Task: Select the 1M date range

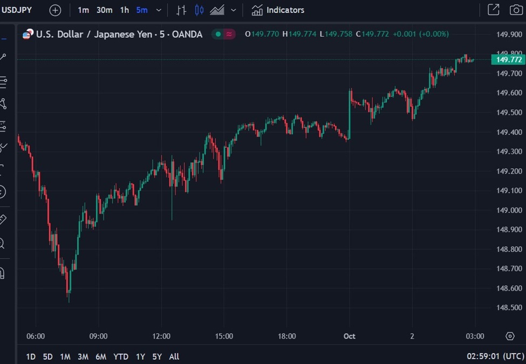Action: 65,356
